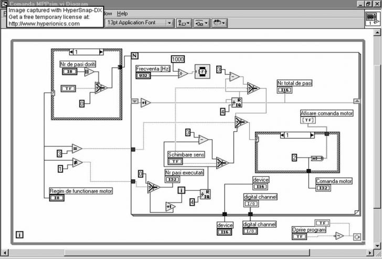The height and width of the screenshot is (259, 382).
Task: Open the Help menu
Action: 122,13
